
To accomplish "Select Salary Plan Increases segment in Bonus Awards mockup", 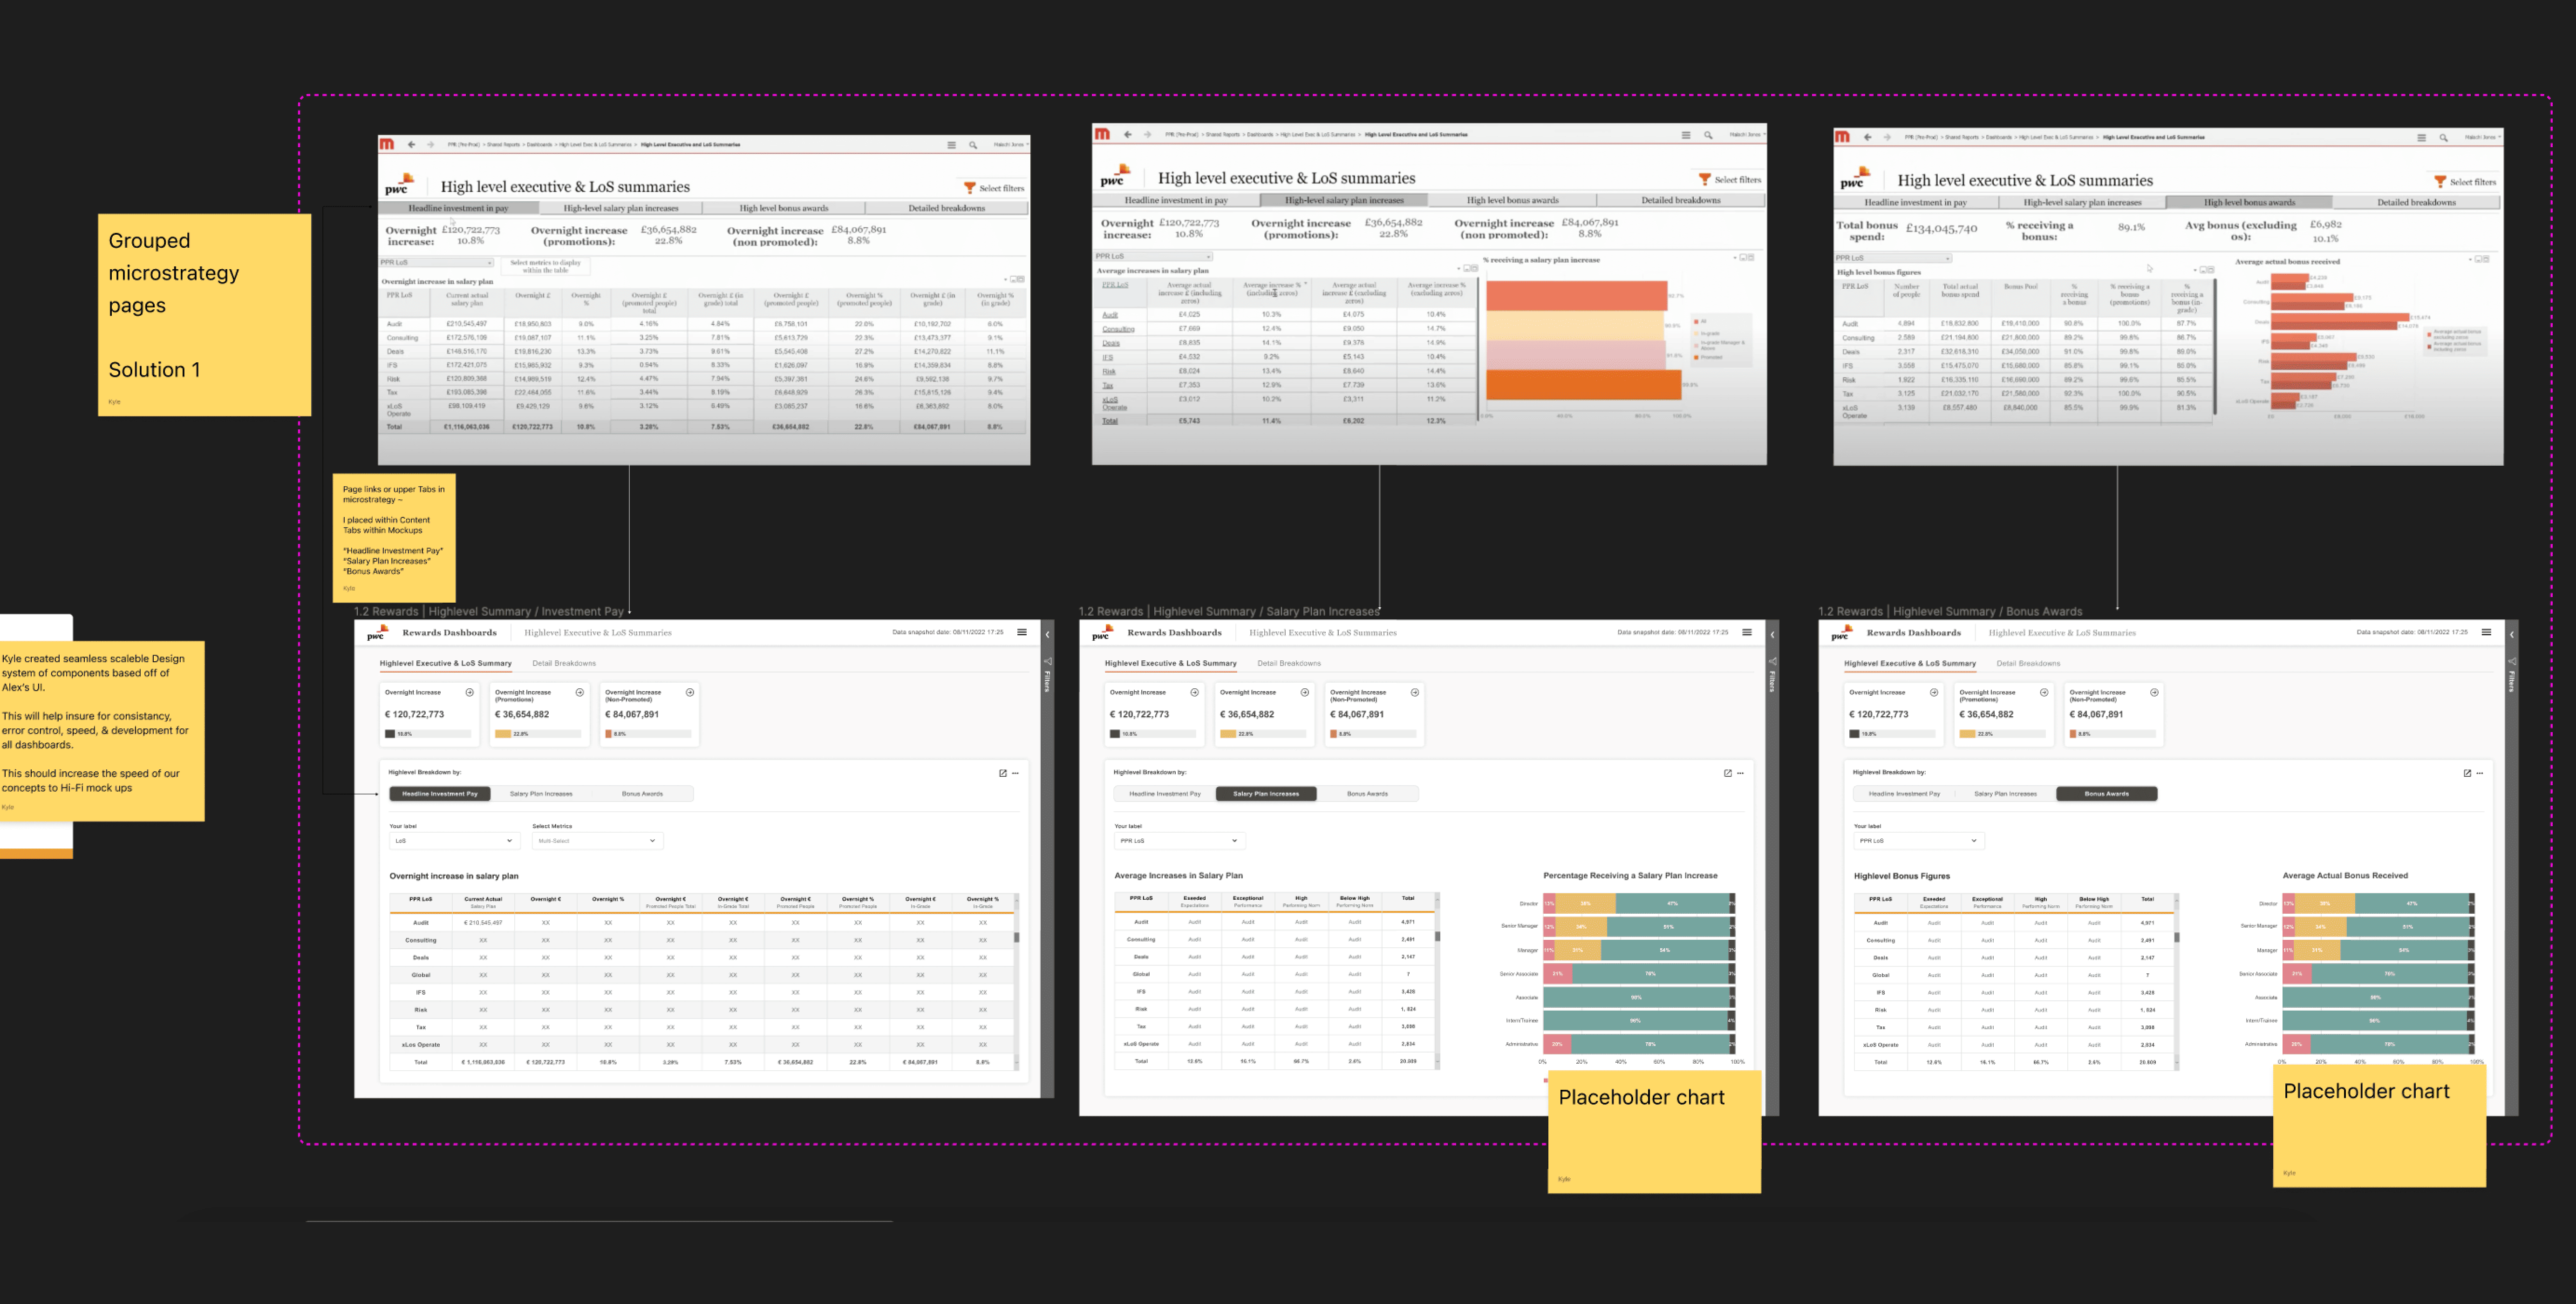I will pyautogui.click(x=2005, y=794).
